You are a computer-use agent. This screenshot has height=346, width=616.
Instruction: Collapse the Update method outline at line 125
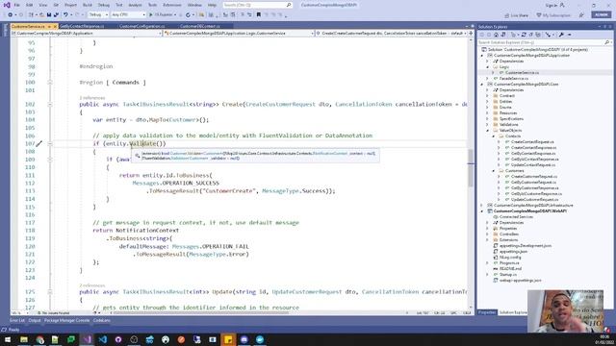(50, 292)
